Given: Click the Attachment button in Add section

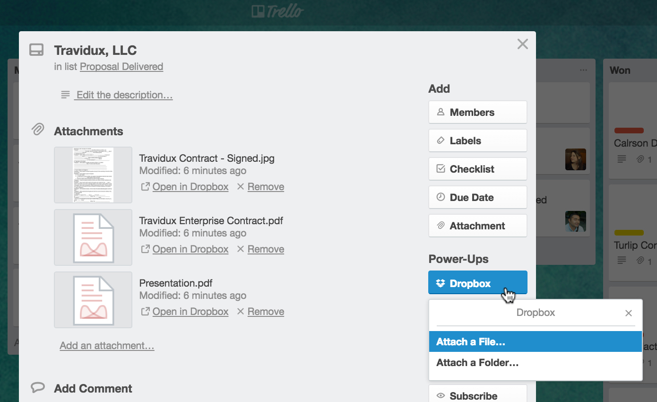Looking at the screenshot, I should coord(477,226).
